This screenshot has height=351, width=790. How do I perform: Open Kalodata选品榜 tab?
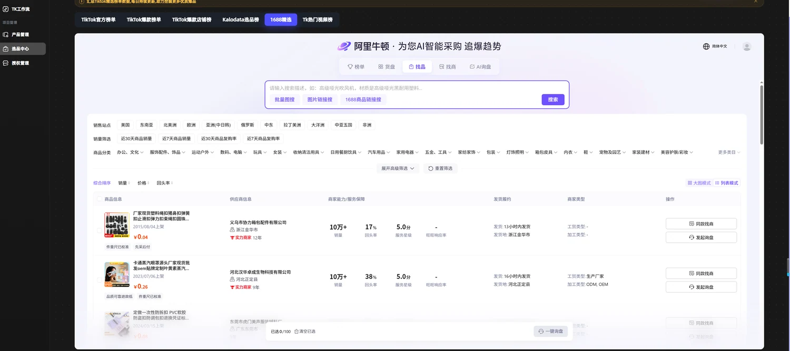[x=241, y=19]
